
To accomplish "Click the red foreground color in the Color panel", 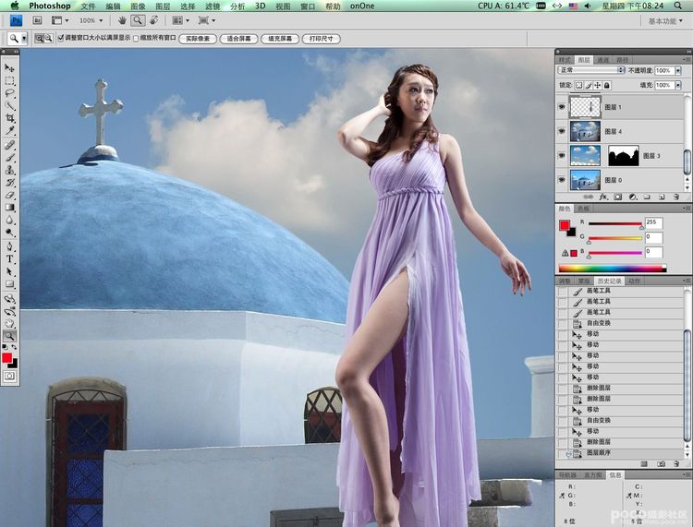I will (565, 225).
